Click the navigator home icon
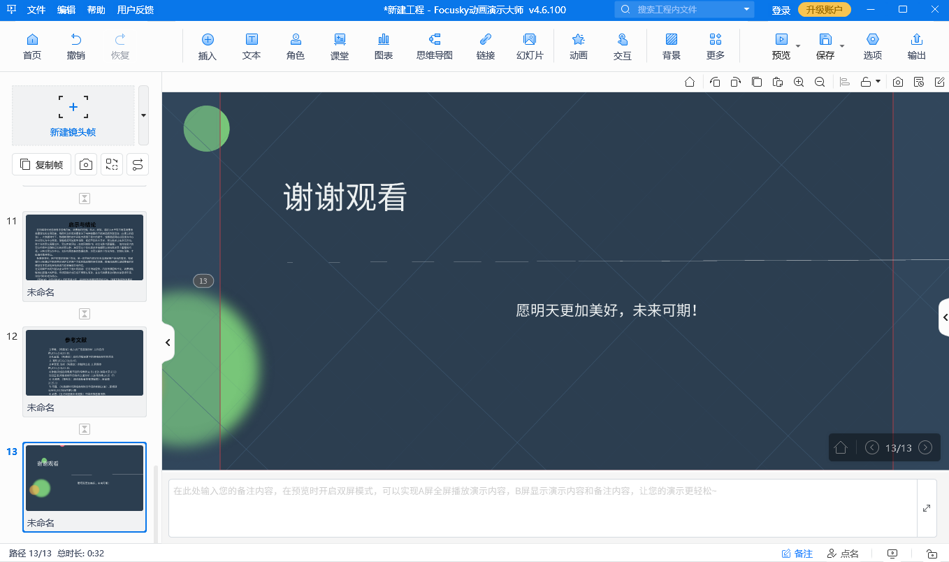 click(841, 447)
